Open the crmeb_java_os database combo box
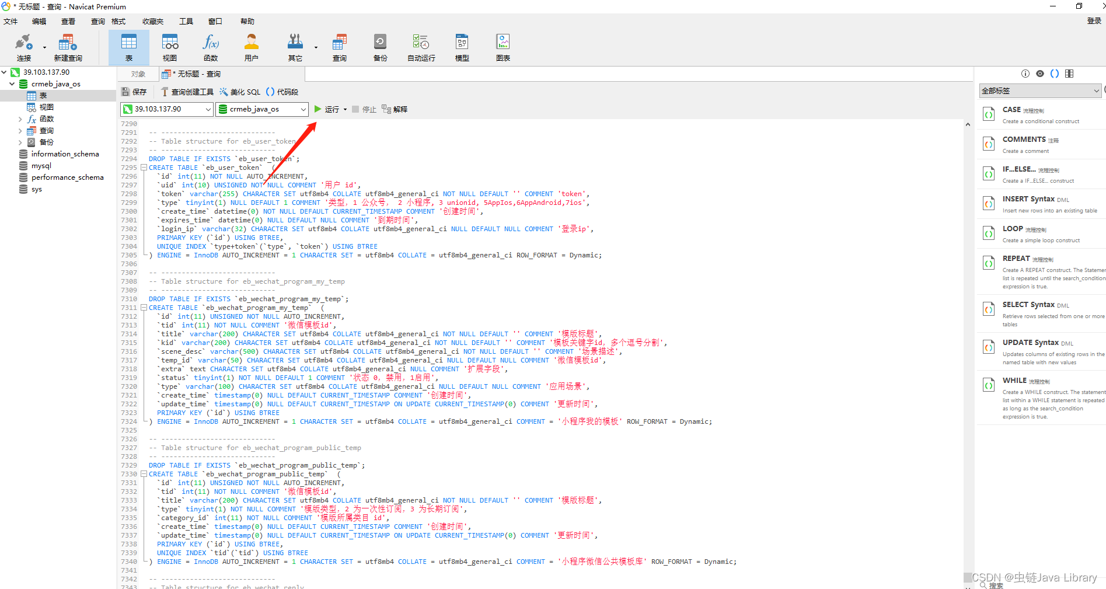Viewport: 1106px width, 589px height. pos(262,109)
